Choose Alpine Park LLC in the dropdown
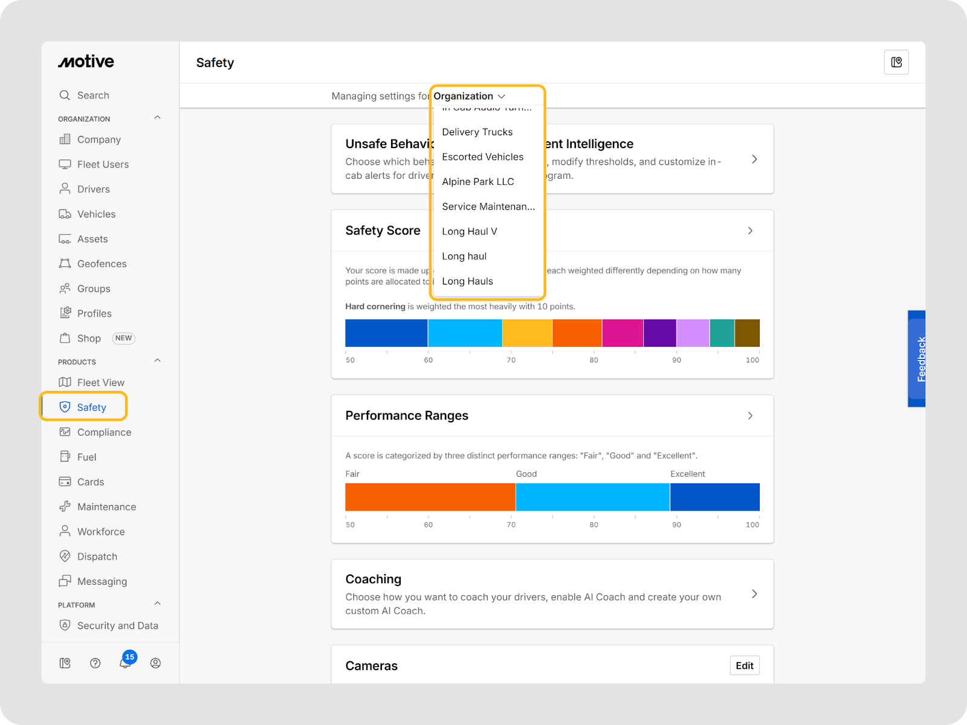 pos(477,182)
